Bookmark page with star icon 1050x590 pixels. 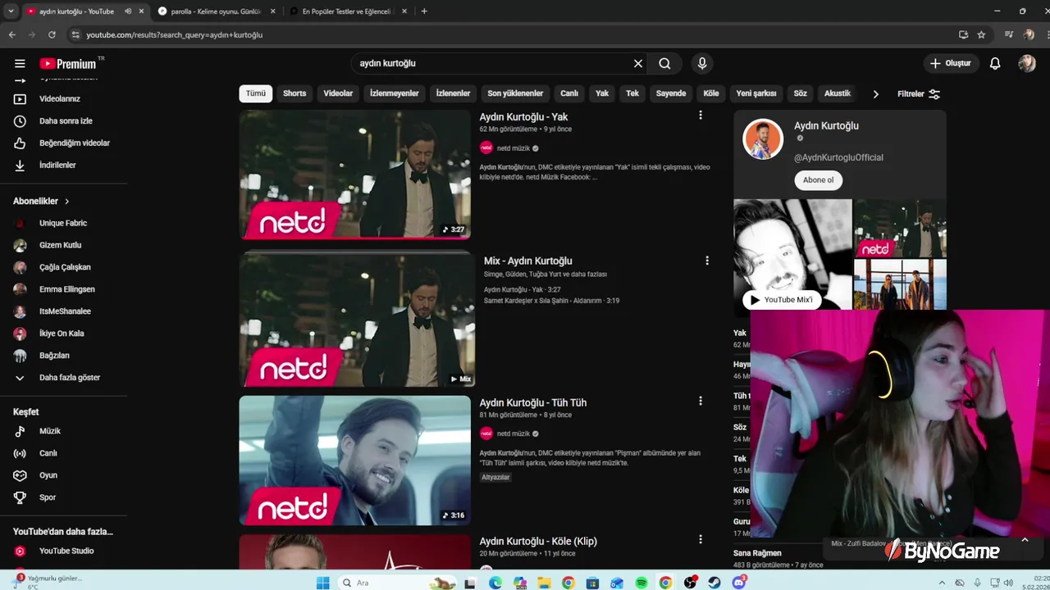(x=981, y=34)
